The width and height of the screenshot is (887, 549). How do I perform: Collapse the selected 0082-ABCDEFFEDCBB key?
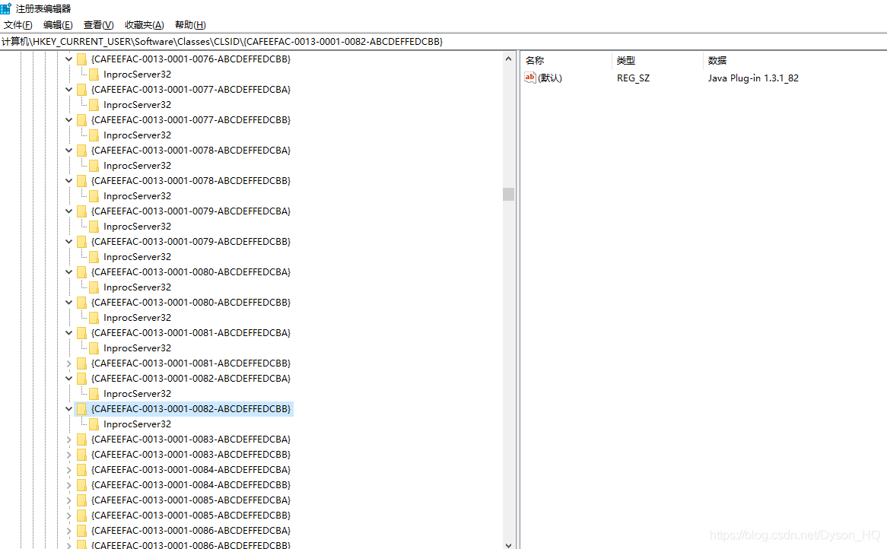click(x=68, y=409)
